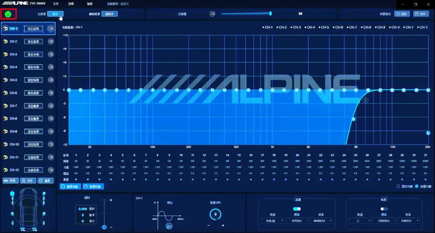Click the lock button with padlock

pyautogui.click(x=28, y=181)
